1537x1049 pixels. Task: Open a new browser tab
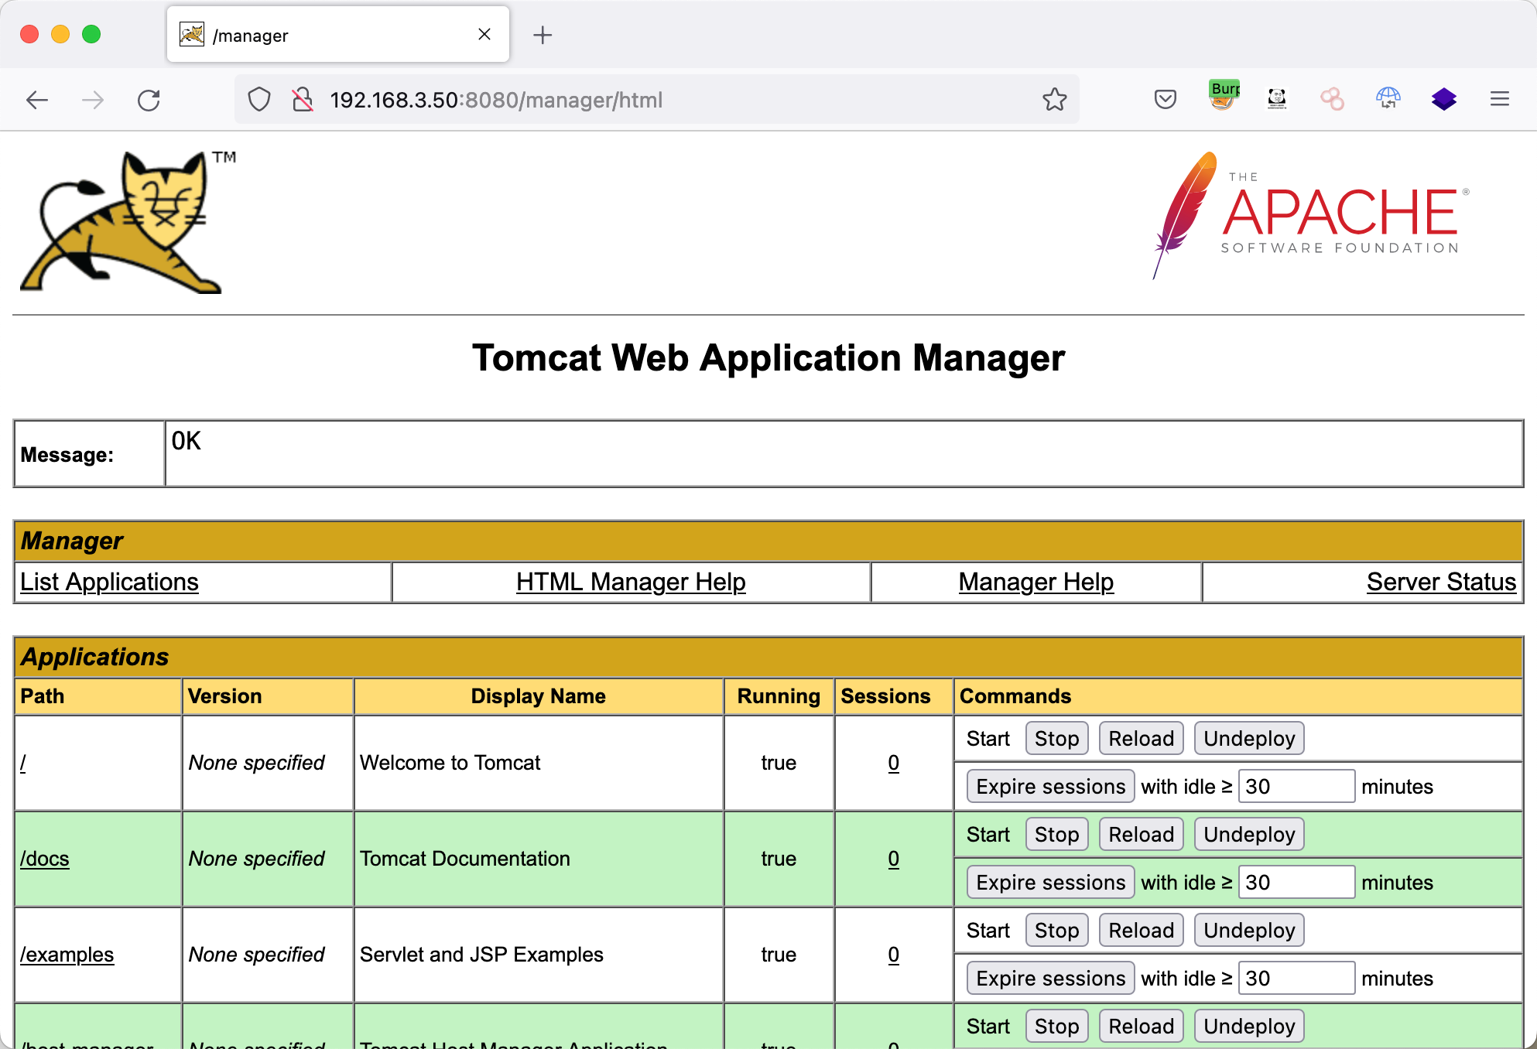[543, 35]
